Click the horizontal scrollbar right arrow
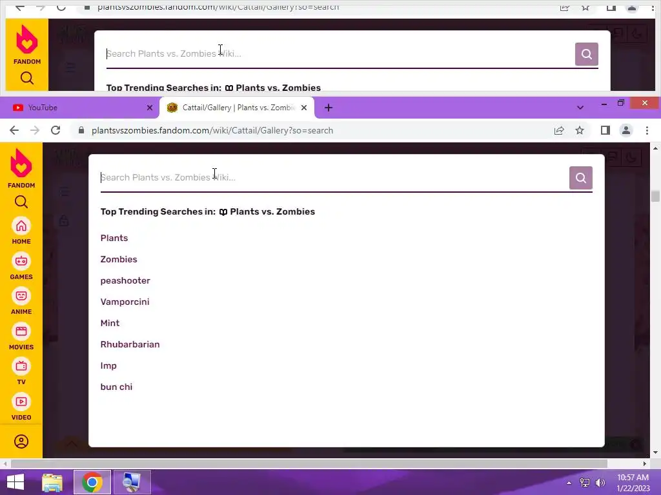 (x=645, y=463)
